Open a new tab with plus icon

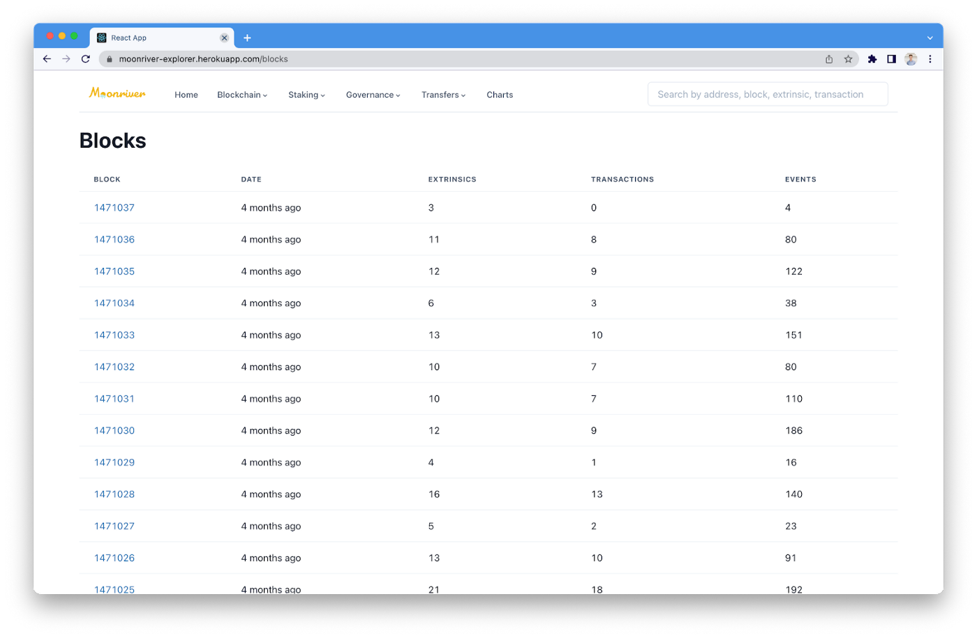point(247,38)
